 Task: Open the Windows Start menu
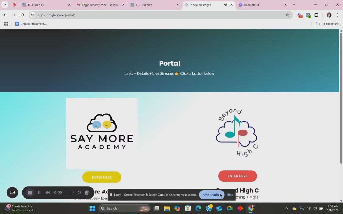[x=92, y=208]
